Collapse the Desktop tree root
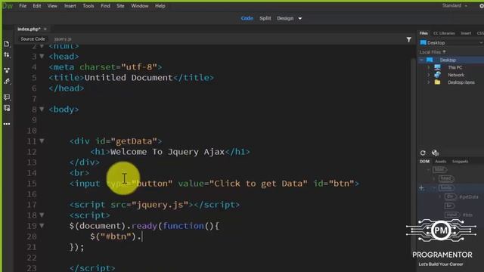Image resolution: width=484 pixels, height=272 pixels. coord(422,60)
